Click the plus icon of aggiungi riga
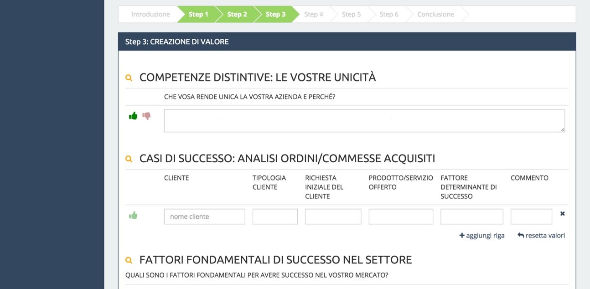The image size is (590, 289). point(461,235)
